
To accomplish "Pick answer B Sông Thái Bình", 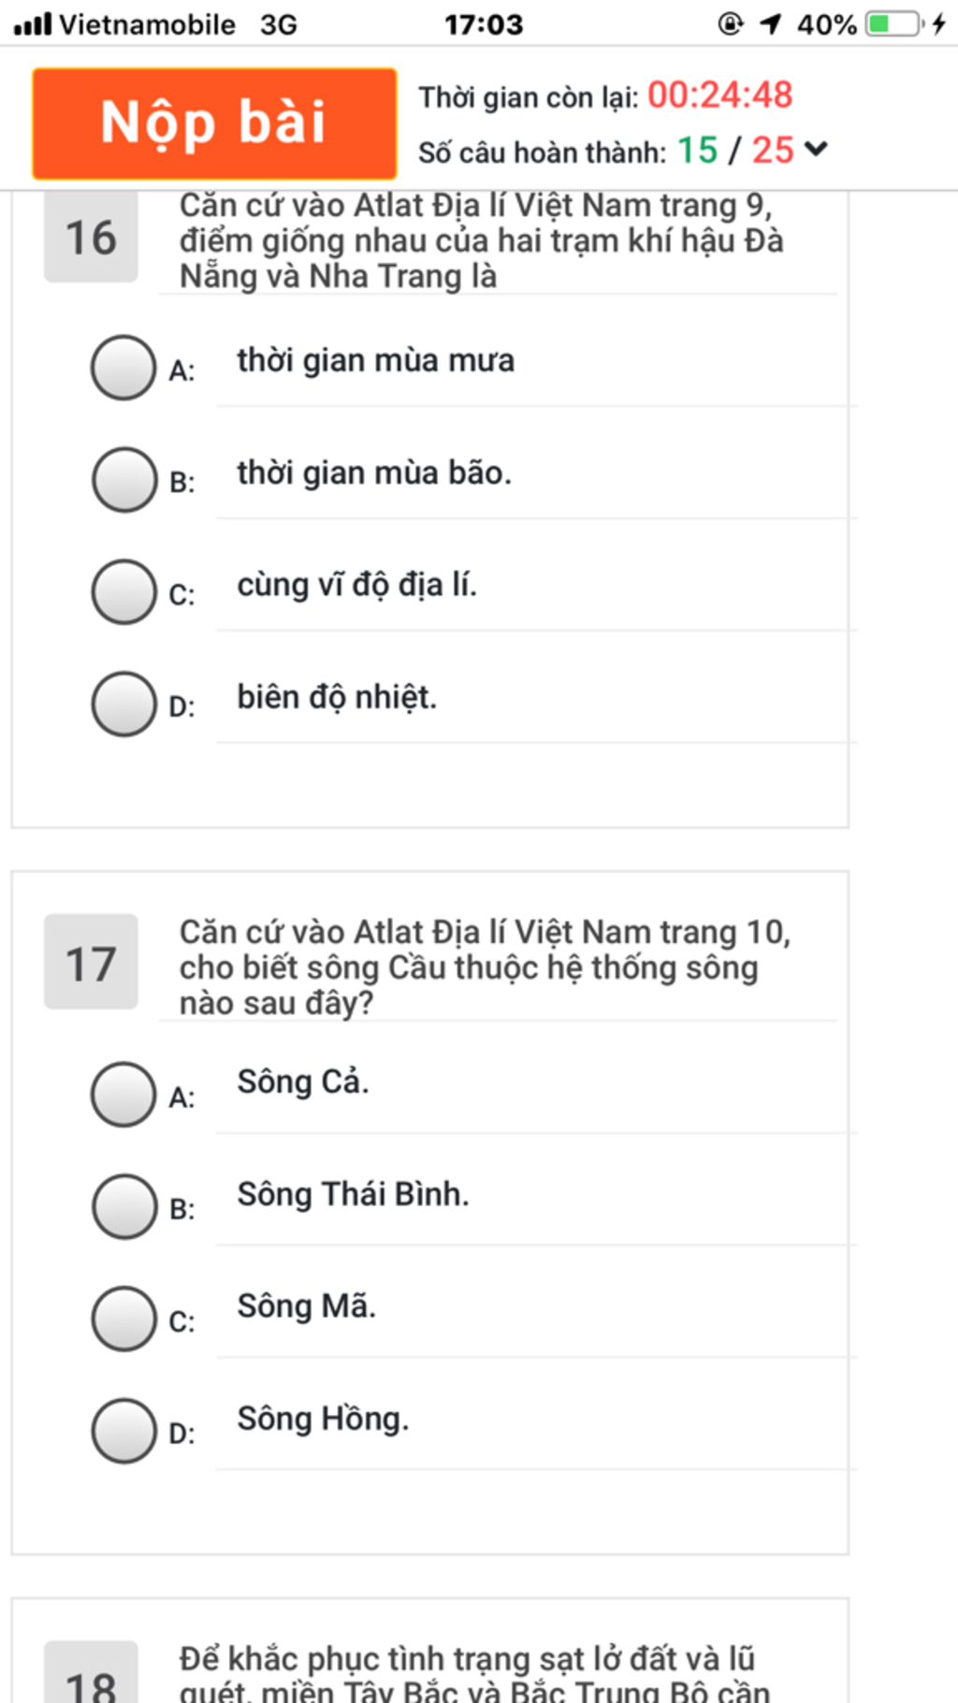I will 123,1207.
